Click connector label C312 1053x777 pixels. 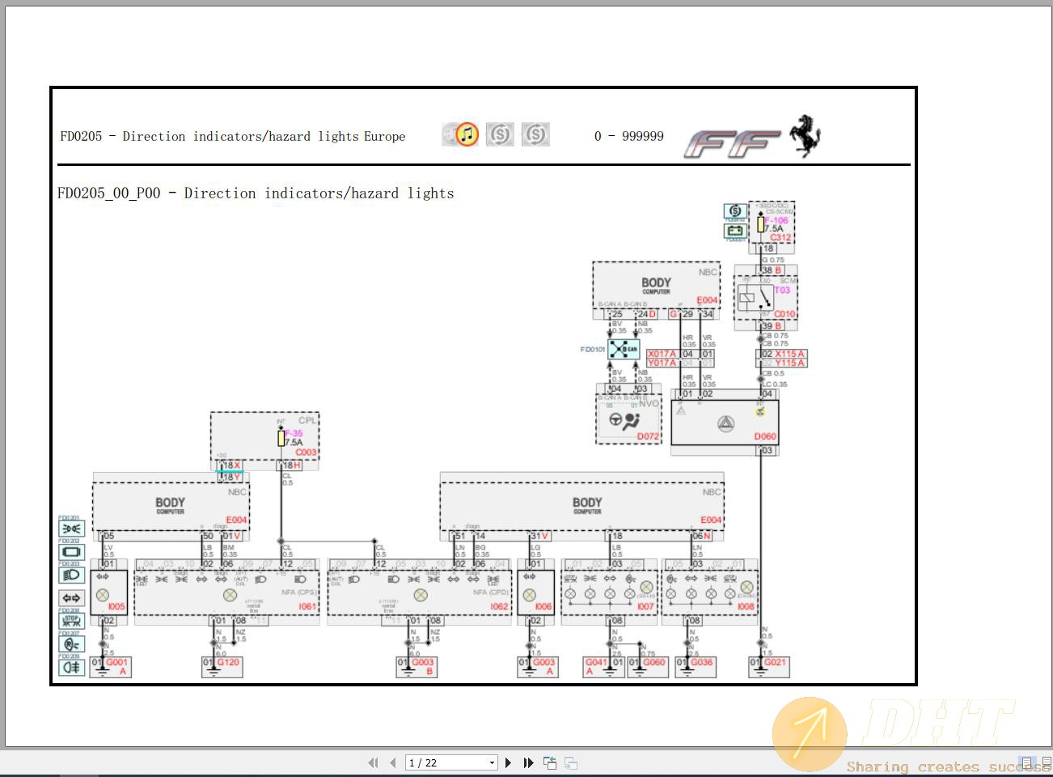tap(780, 237)
